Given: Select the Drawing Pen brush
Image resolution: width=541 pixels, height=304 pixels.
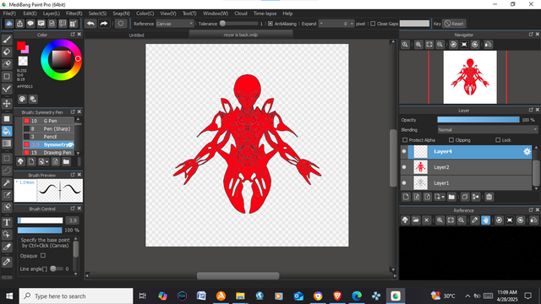Looking at the screenshot, I should tap(48, 152).
